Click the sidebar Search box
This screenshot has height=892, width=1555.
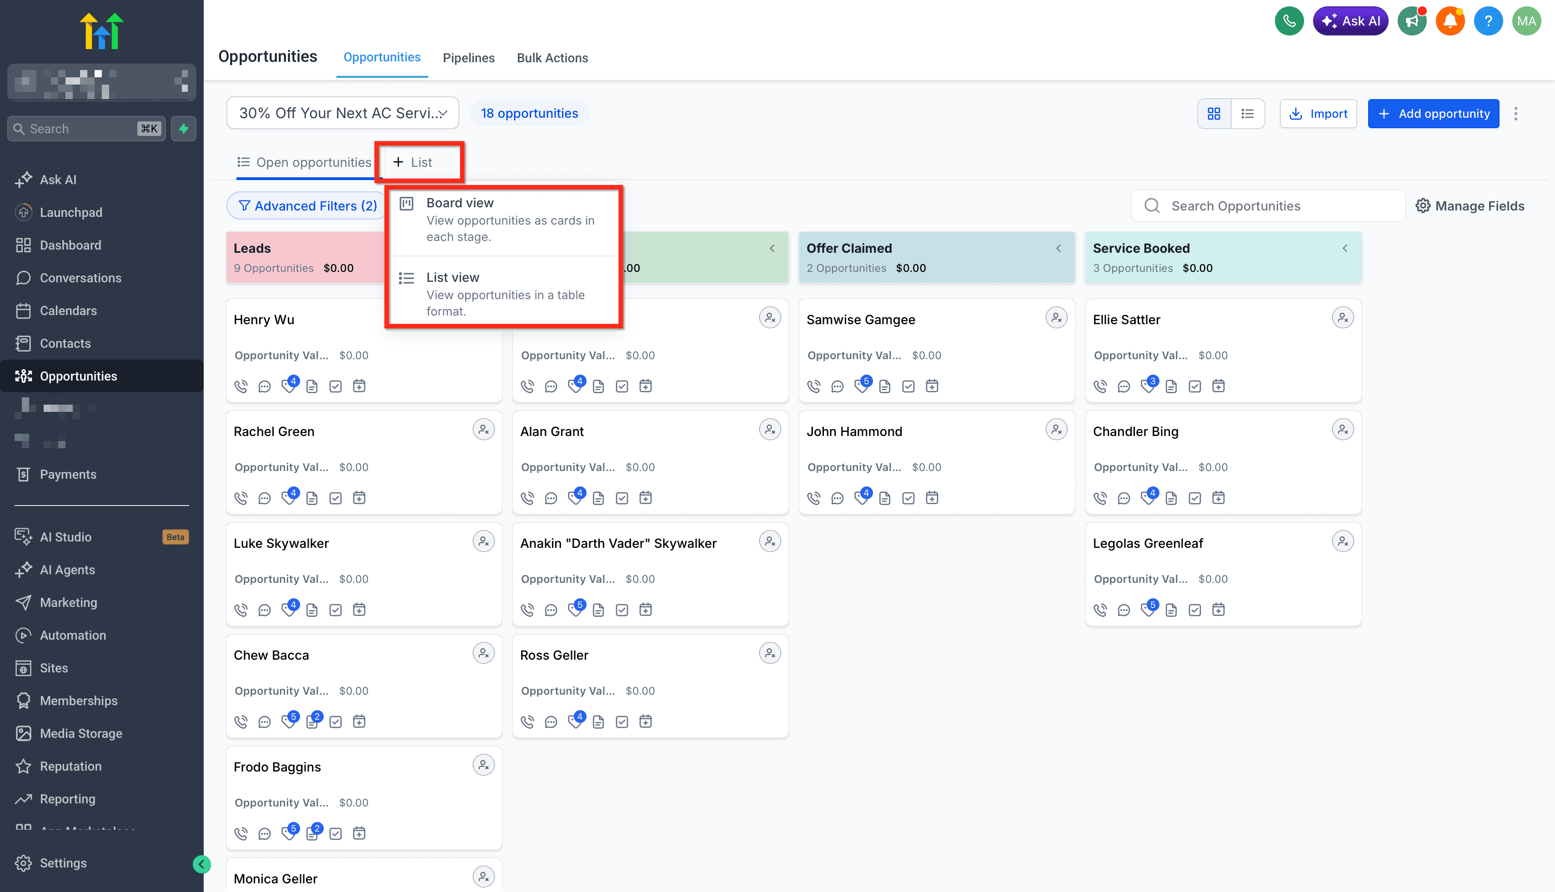86,129
